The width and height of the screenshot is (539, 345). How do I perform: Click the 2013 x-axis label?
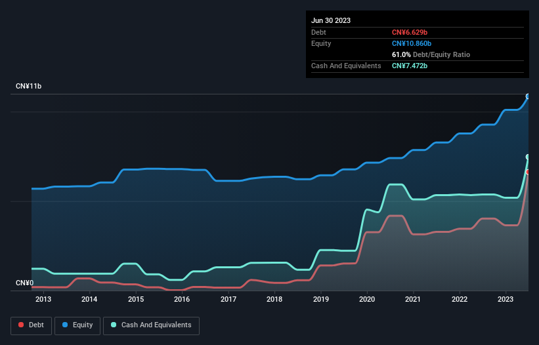coord(43,299)
